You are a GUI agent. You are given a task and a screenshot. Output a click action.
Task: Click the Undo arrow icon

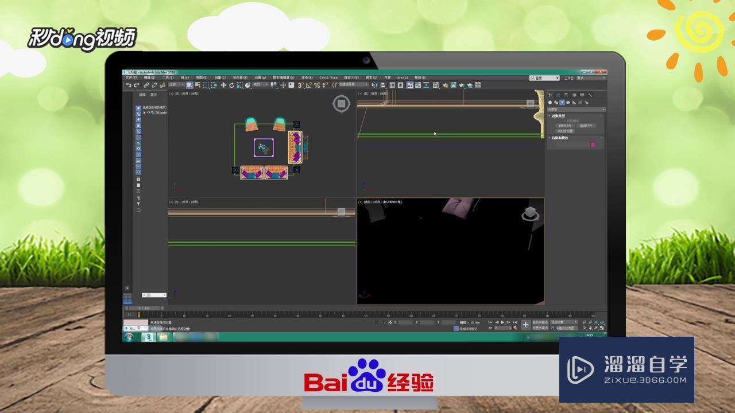(x=129, y=85)
